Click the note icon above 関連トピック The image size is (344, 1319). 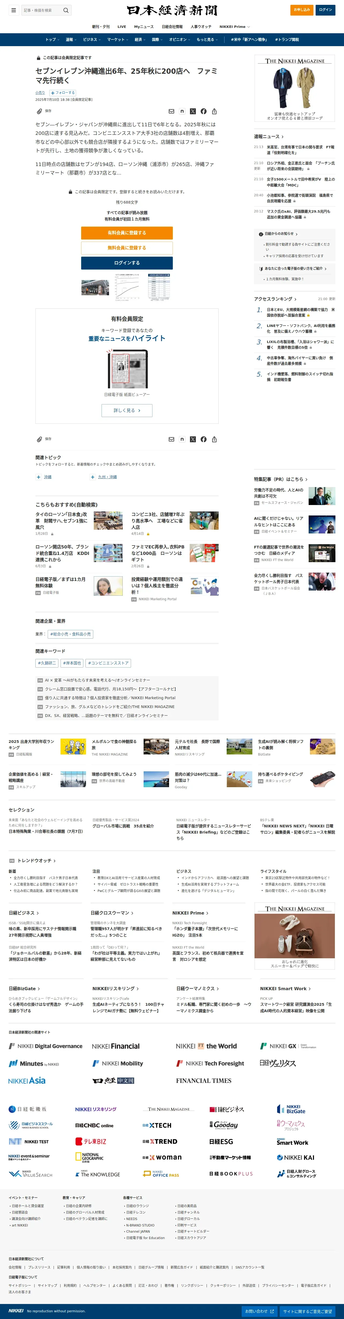click(182, 439)
